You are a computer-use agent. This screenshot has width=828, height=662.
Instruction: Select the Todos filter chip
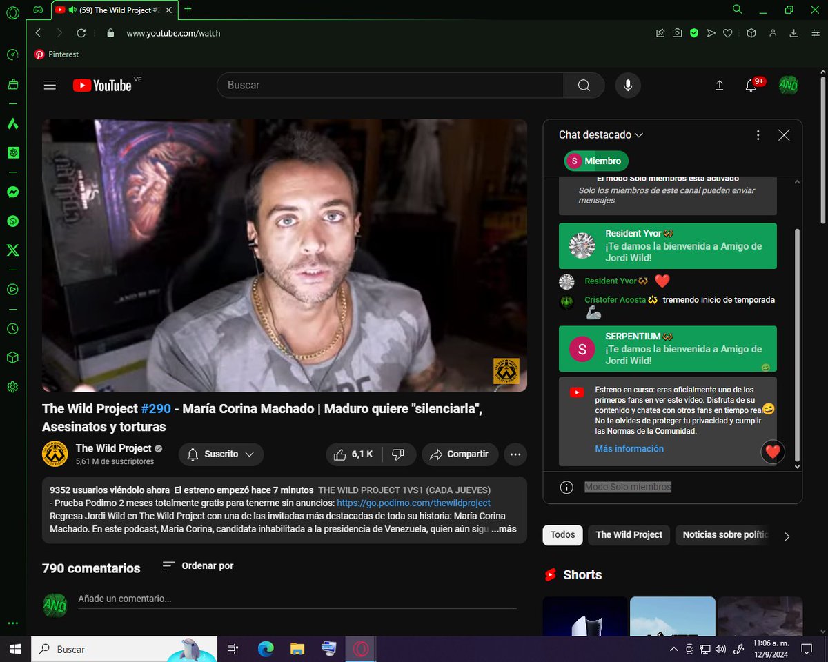pyautogui.click(x=563, y=535)
